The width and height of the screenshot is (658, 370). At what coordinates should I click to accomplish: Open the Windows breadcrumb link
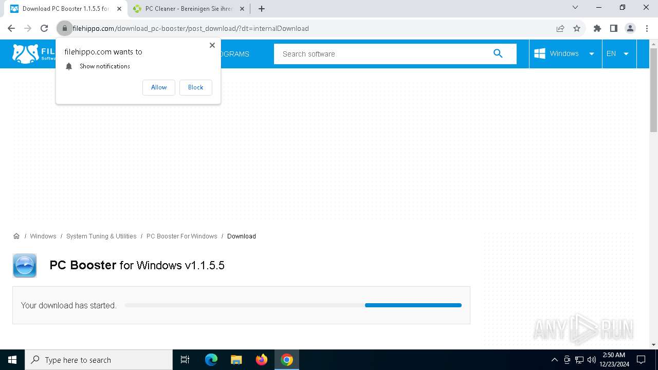43,236
